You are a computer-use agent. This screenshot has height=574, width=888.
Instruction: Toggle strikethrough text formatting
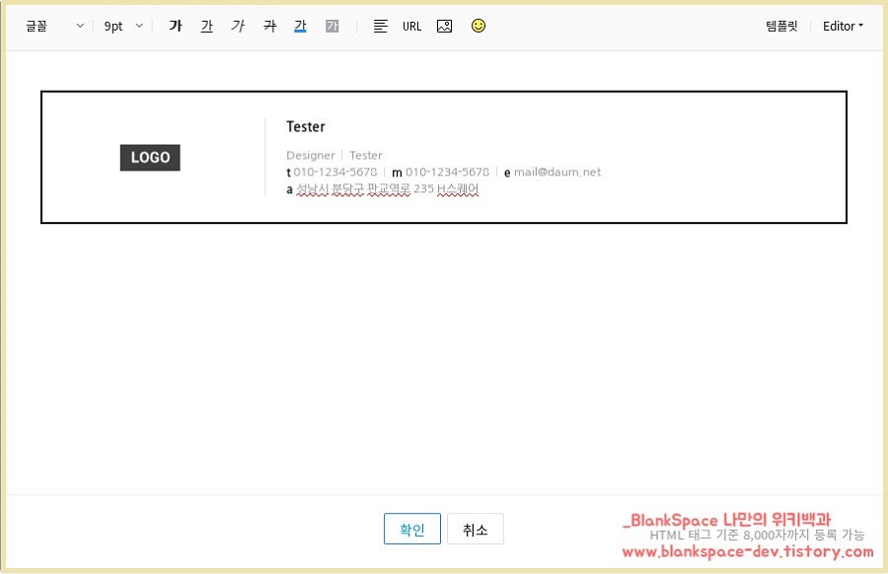coord(269,26)
